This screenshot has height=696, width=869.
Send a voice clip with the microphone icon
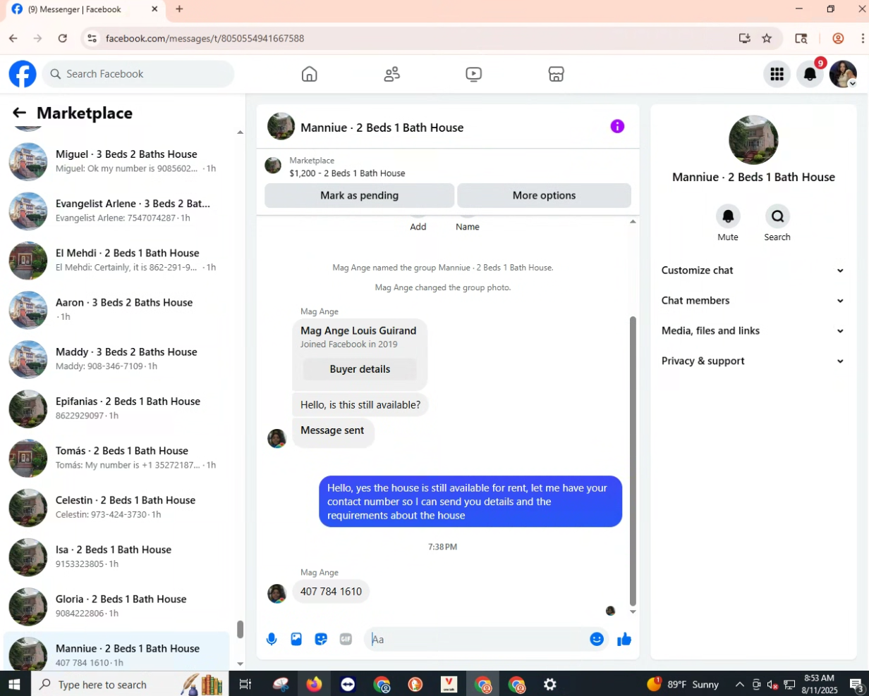272,639
